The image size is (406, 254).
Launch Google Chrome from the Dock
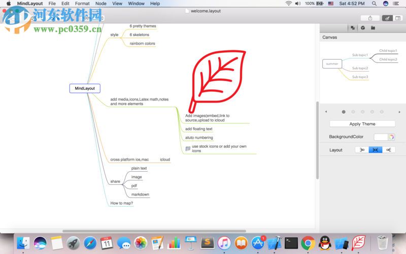[x=308, y=243]
